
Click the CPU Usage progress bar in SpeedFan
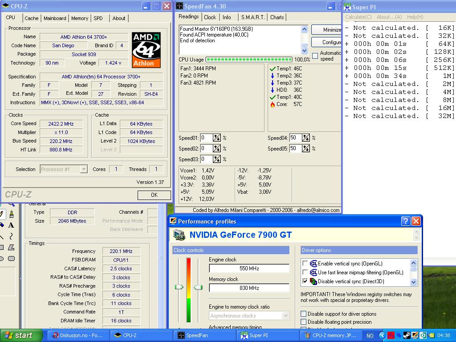(249, 60)
